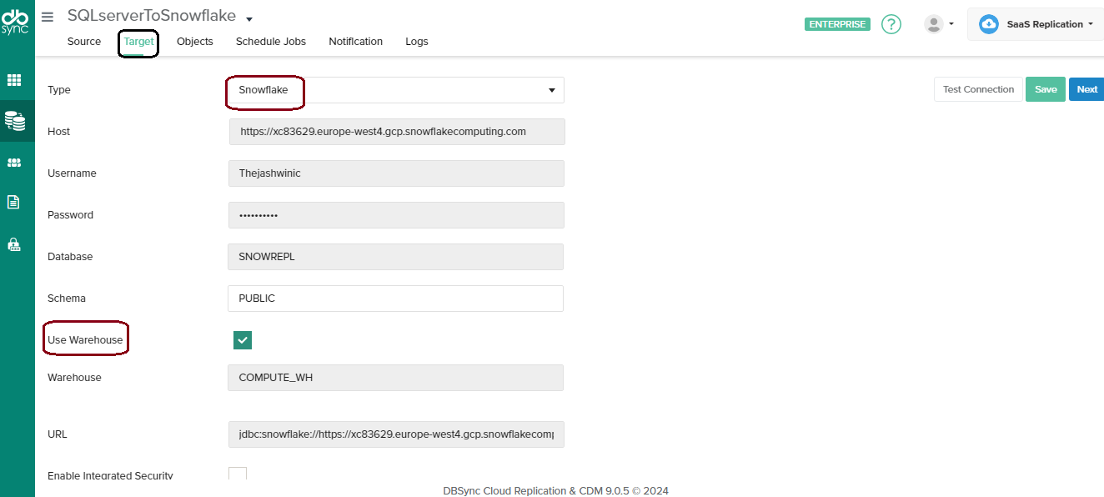Enable the Integrated Security checkbox

238,474
